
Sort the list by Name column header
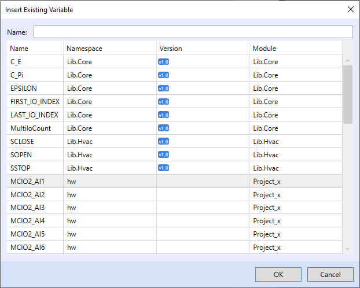pyautogui.click(x=19, y=49)
